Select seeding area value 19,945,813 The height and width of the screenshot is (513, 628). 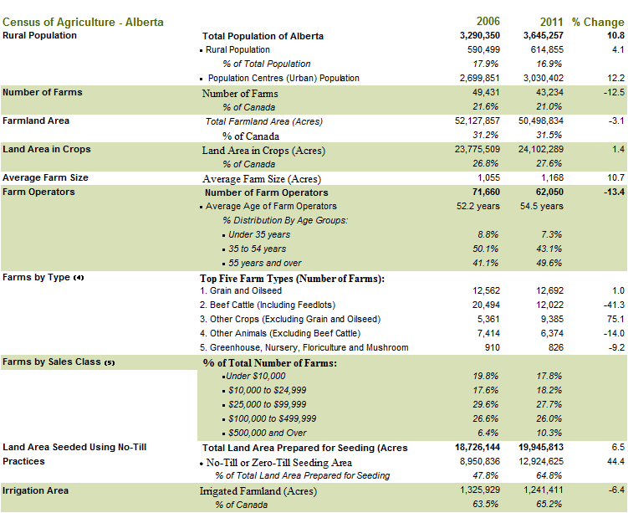click(541, 447)
